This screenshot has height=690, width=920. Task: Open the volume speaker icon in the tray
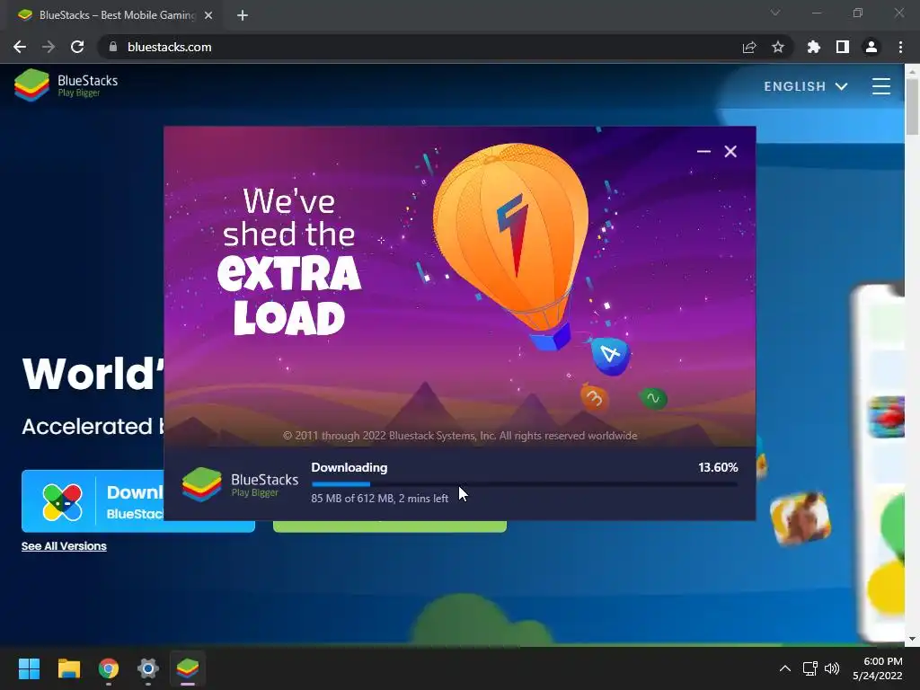[x=831, y=668]
